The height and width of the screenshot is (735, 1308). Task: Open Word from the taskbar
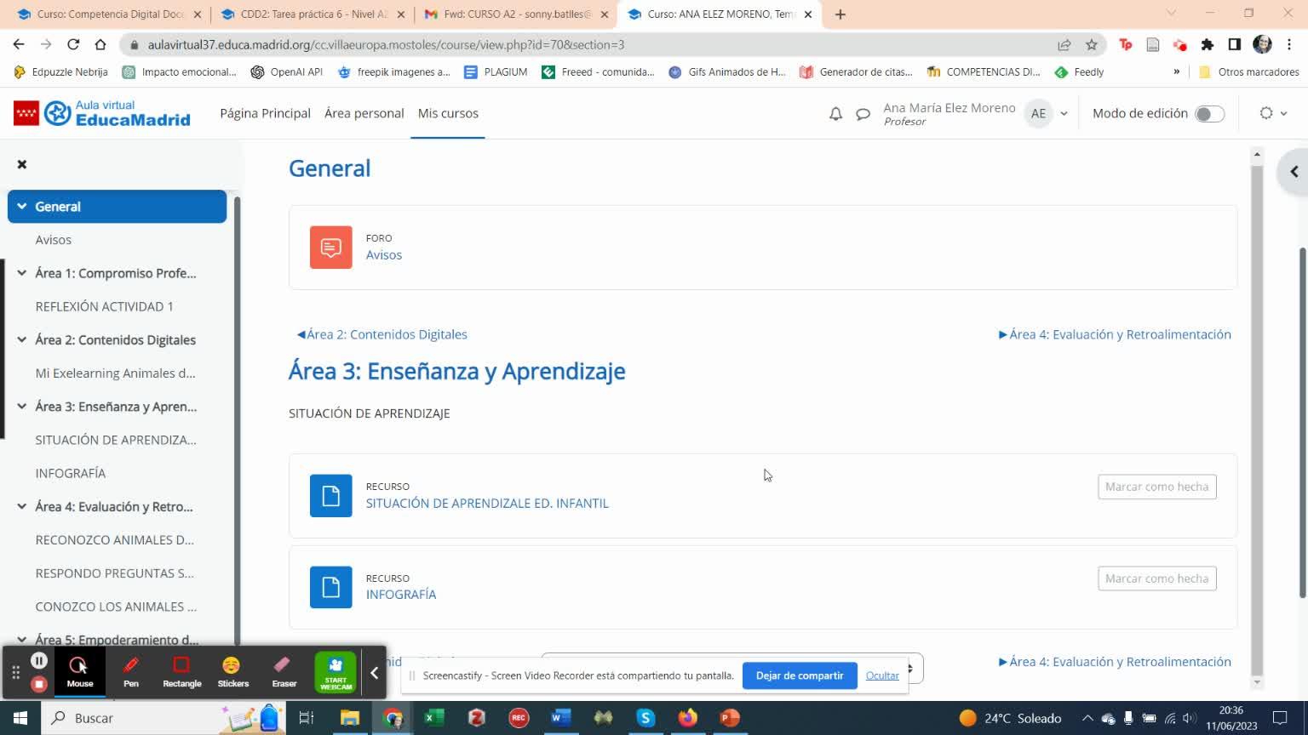560,718
